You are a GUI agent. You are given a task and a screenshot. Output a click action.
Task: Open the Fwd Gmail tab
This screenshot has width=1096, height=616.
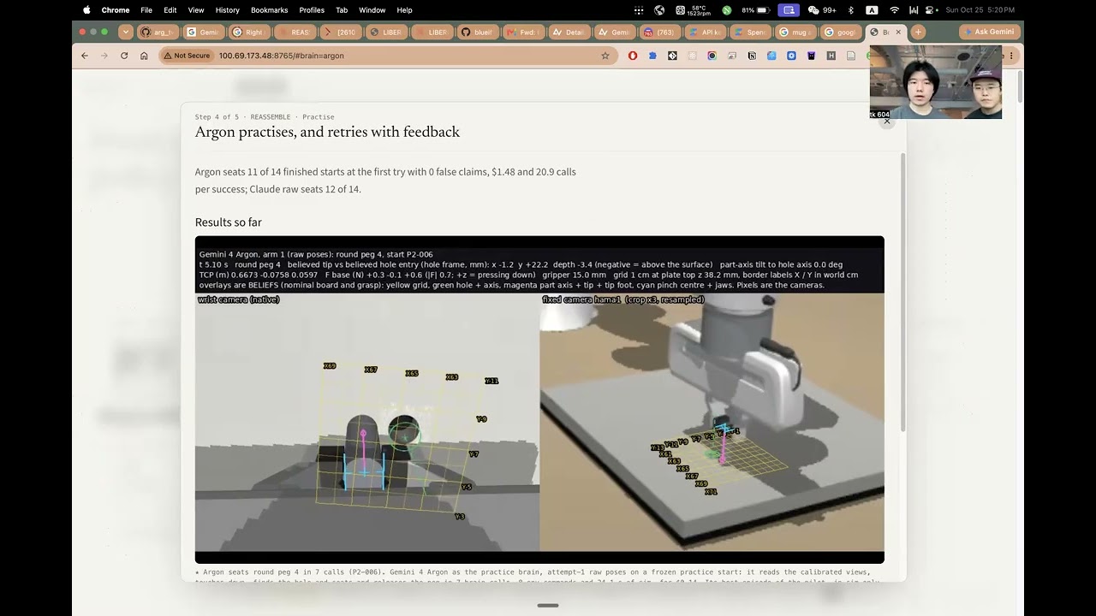[523, 33]
